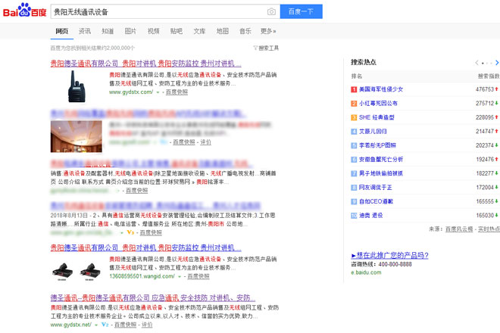
Task: Select the 网页 tab
Action: [x=62, y=31]
